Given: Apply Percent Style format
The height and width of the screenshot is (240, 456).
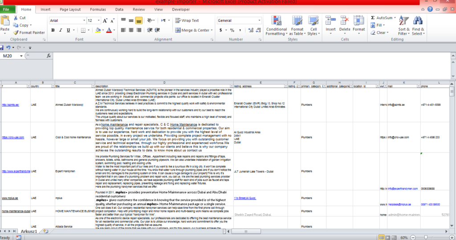Looking at the screenshot, I should pyautogui.click(x=232, y=30).
